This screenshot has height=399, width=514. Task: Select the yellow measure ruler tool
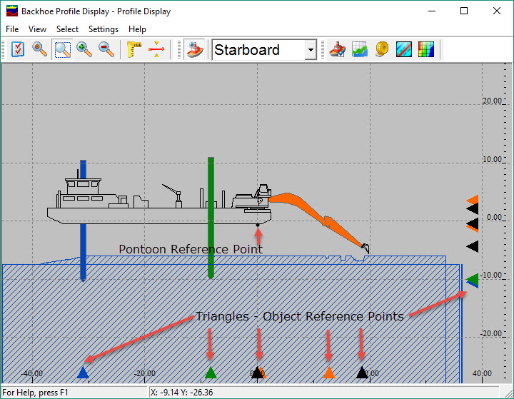[133, 49]
